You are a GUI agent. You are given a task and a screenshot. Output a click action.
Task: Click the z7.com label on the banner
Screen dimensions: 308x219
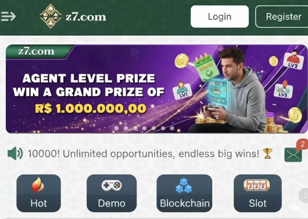click(36, 52)
